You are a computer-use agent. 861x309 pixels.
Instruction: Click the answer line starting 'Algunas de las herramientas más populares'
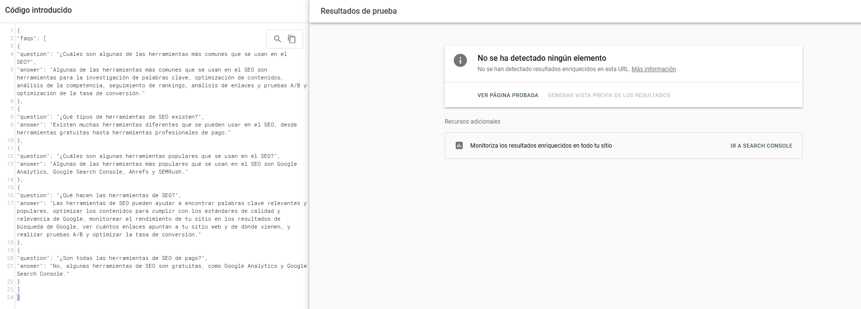pos(157,168)
